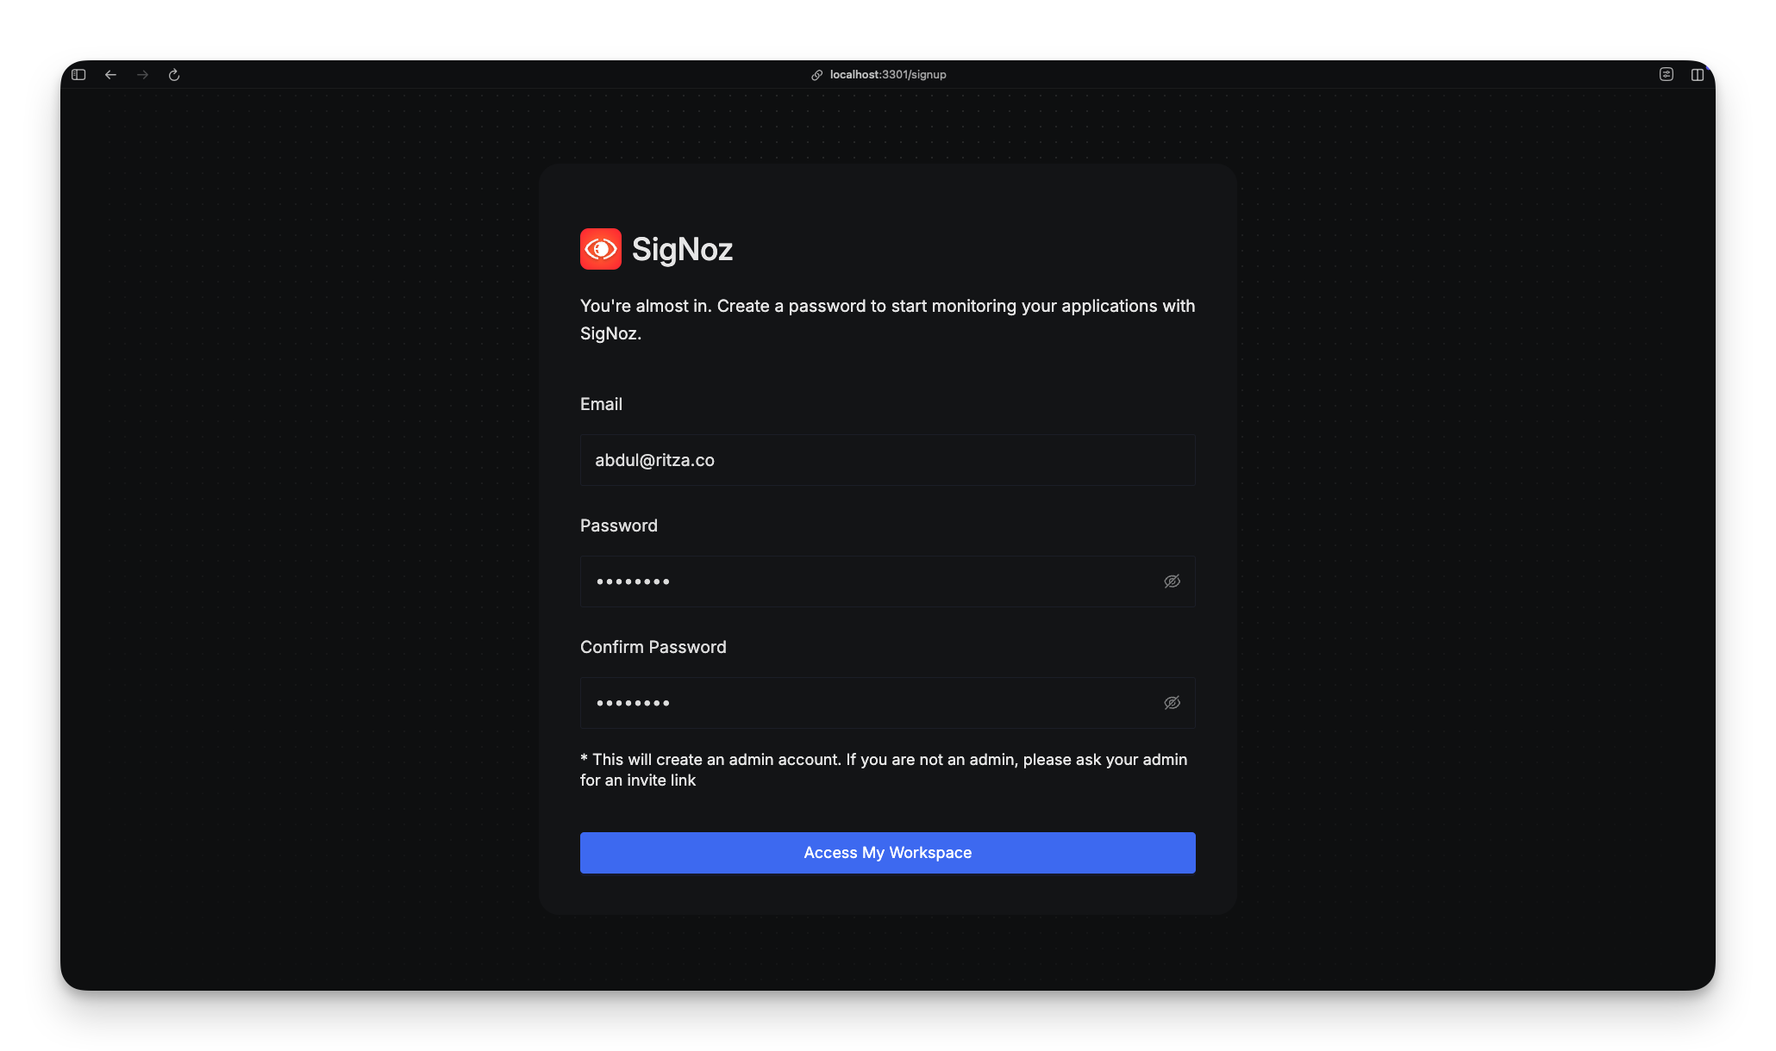The image size is (1776, 1051).
Task: Click inside the Password input field
Action: coord(862,581)
